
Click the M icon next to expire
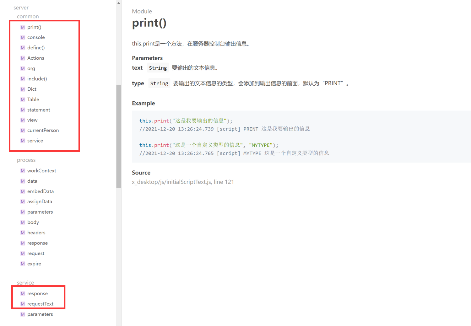point(23,264)
